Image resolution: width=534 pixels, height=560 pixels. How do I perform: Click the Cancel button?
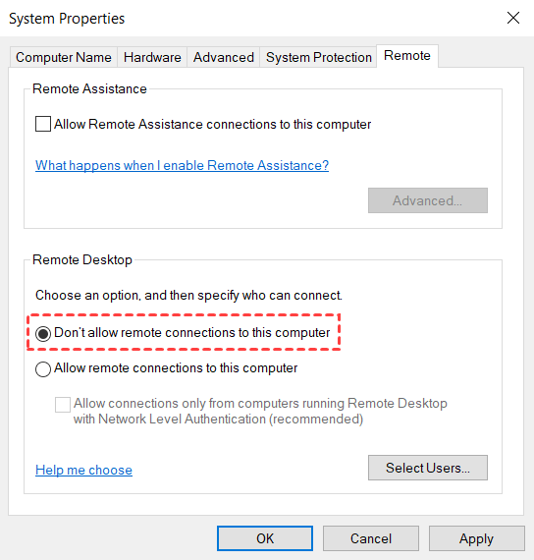pos(371,538)
